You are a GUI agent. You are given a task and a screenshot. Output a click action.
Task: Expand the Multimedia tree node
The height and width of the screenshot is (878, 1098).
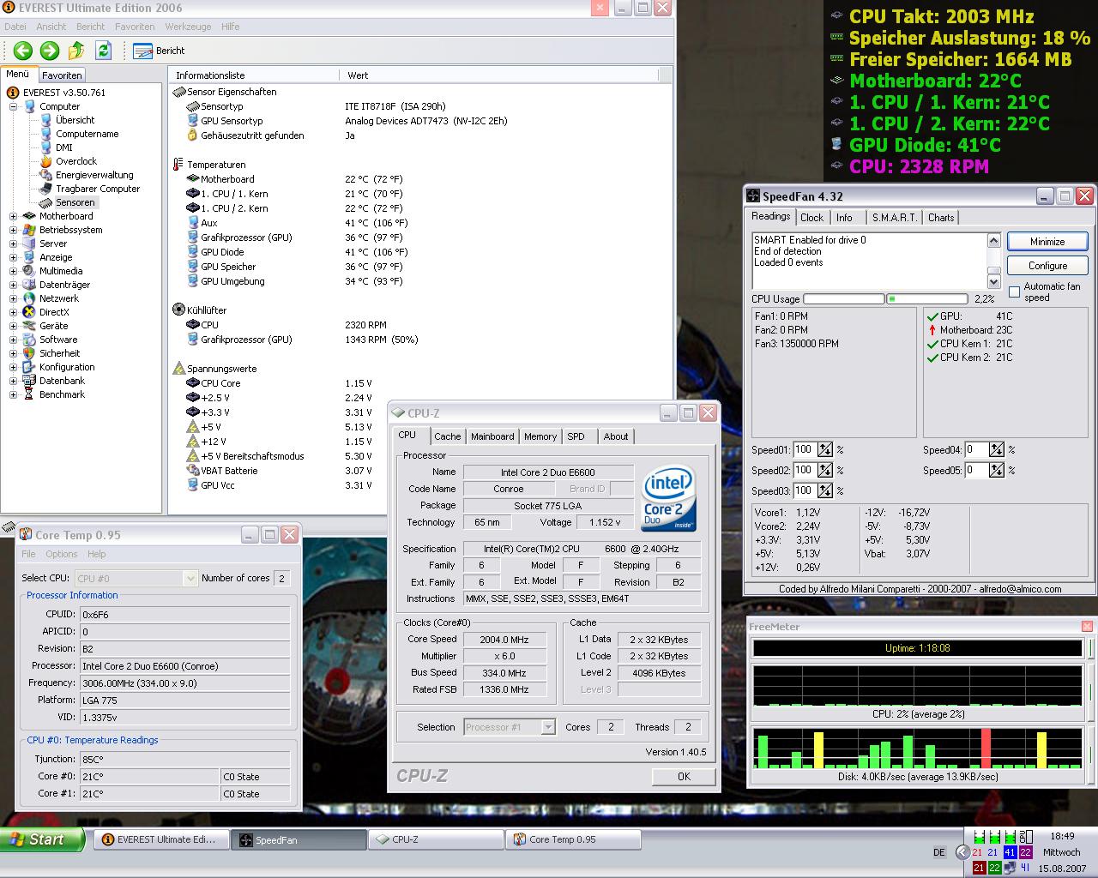pyautogui.click(x=13, y=271)
